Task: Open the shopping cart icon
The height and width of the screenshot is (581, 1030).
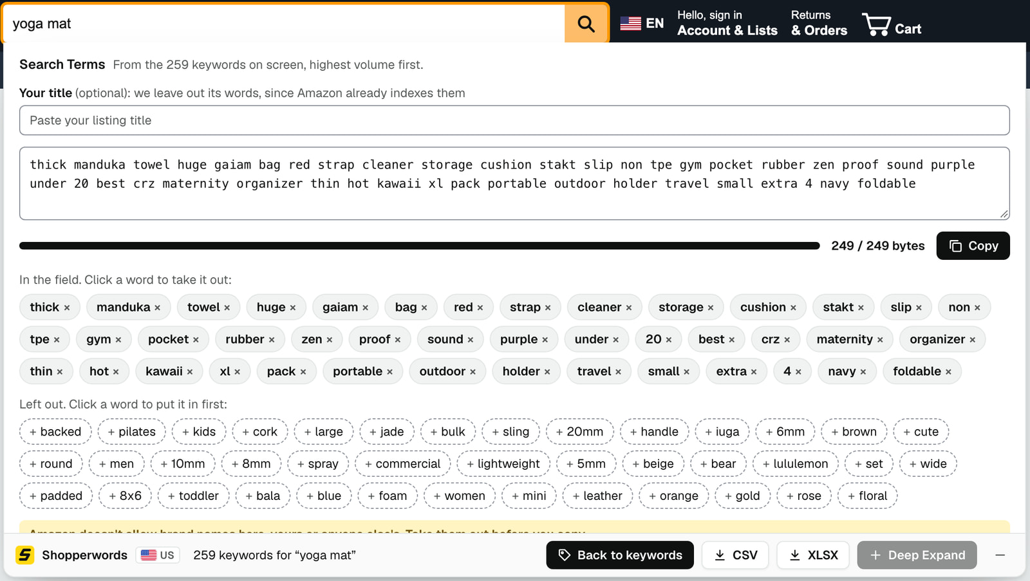Action: (x=892, y=24)
